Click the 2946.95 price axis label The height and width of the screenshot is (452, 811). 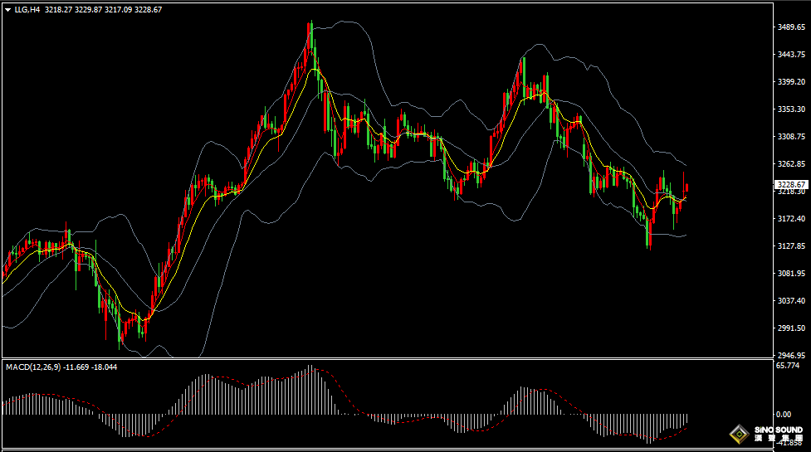point(791,355)
